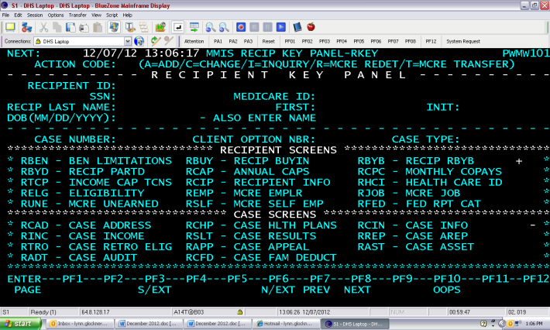This screenshot has height=330, width=550.
Task: Click the PF12 button in toolbar
Action: point(431,41)
